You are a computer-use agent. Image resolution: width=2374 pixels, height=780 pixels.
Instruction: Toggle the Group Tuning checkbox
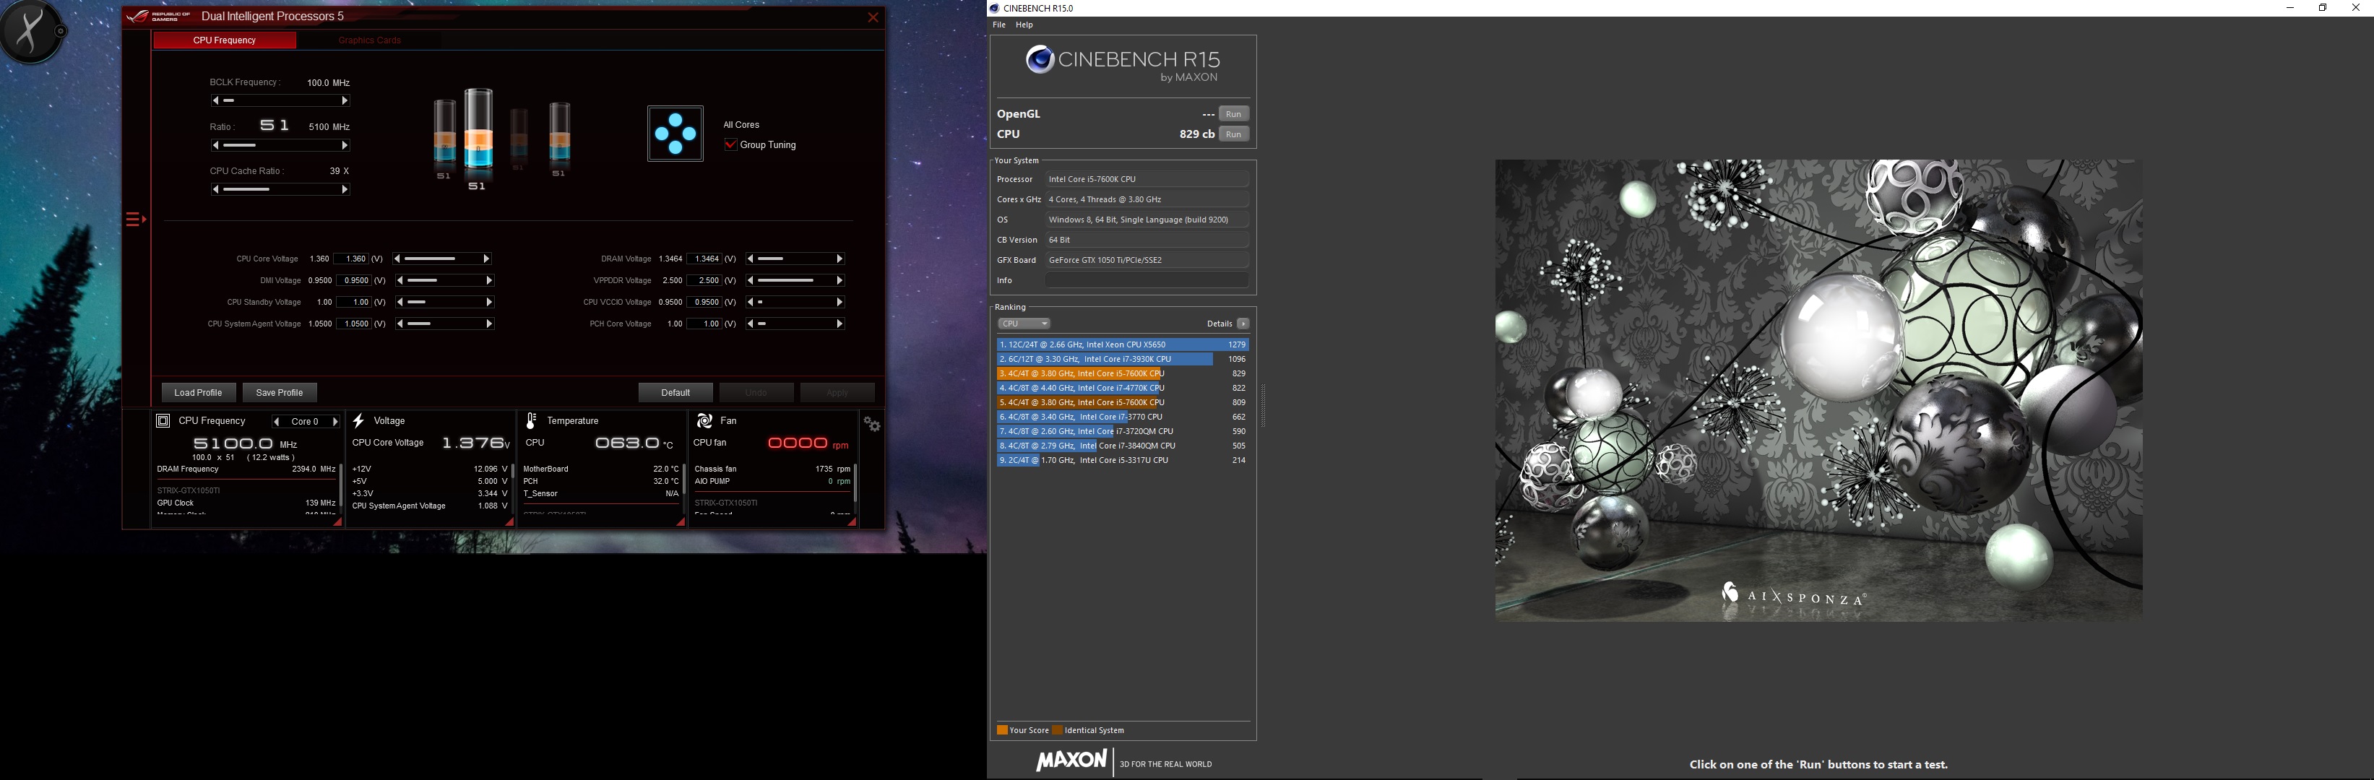(x=731, y=144)
